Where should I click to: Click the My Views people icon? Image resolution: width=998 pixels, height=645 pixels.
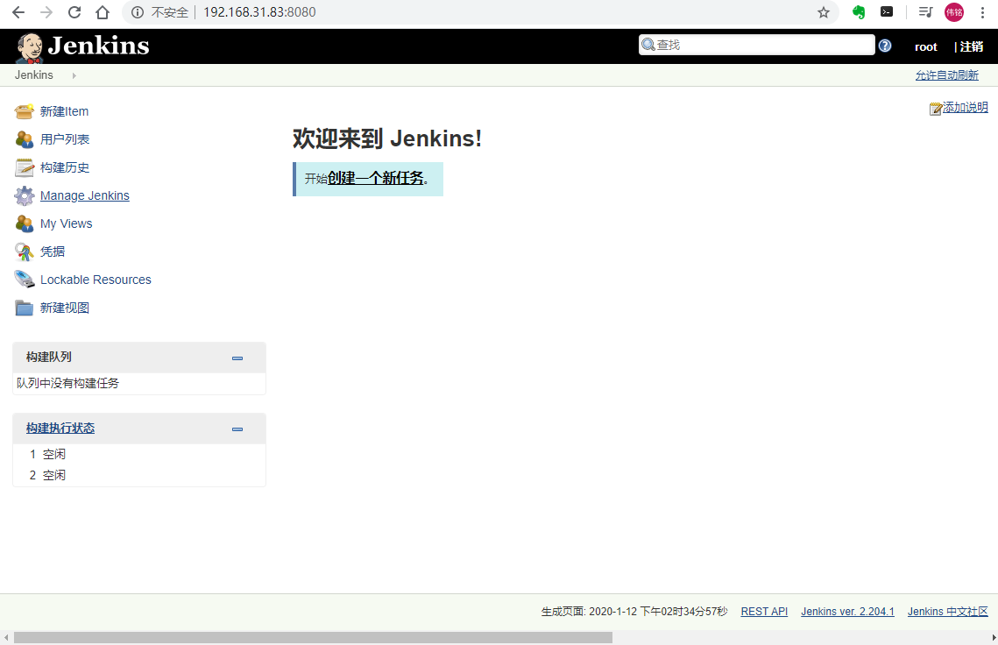25,223
